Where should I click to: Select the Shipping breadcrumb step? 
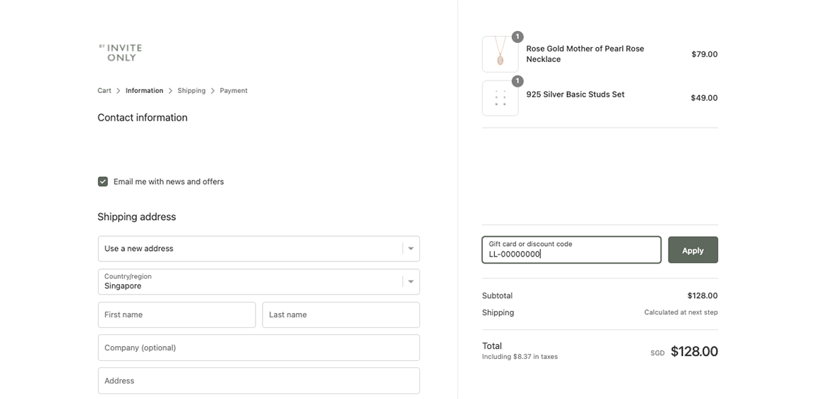pyautogui.click(x=192, y=91)
